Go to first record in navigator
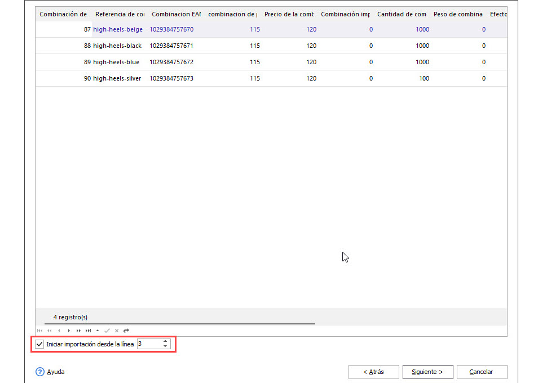 coord(40,331)
